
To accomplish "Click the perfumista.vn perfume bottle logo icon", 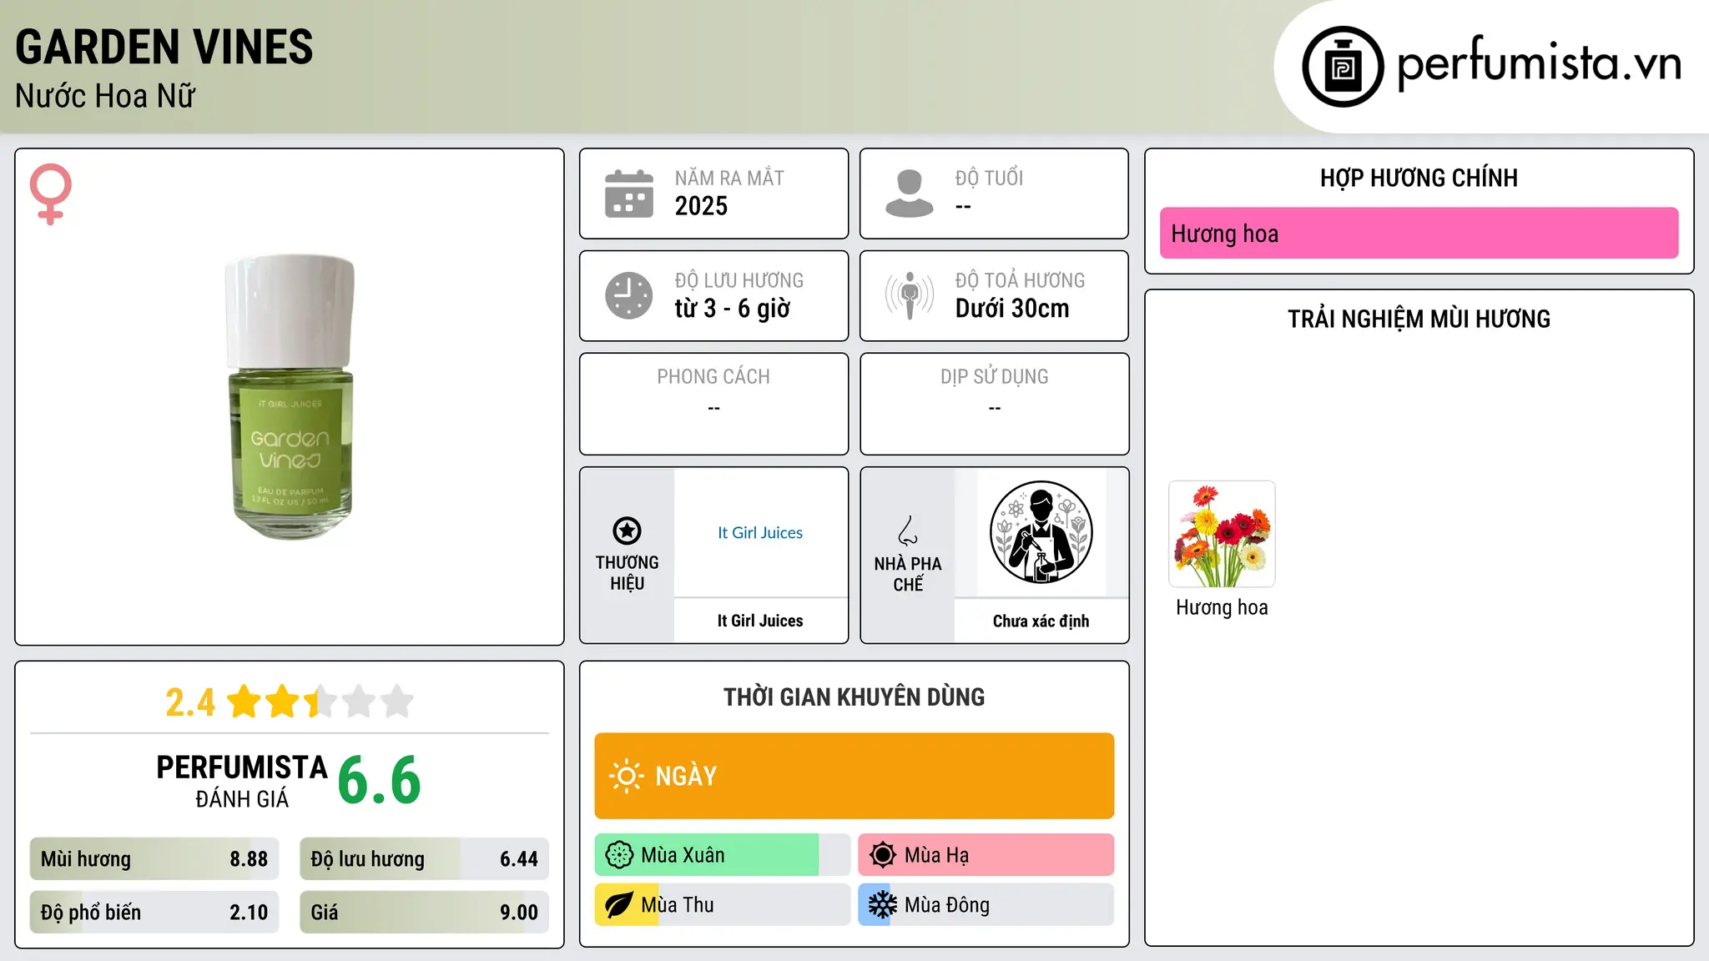I will pyautogui.click(x=1343, y=67).
